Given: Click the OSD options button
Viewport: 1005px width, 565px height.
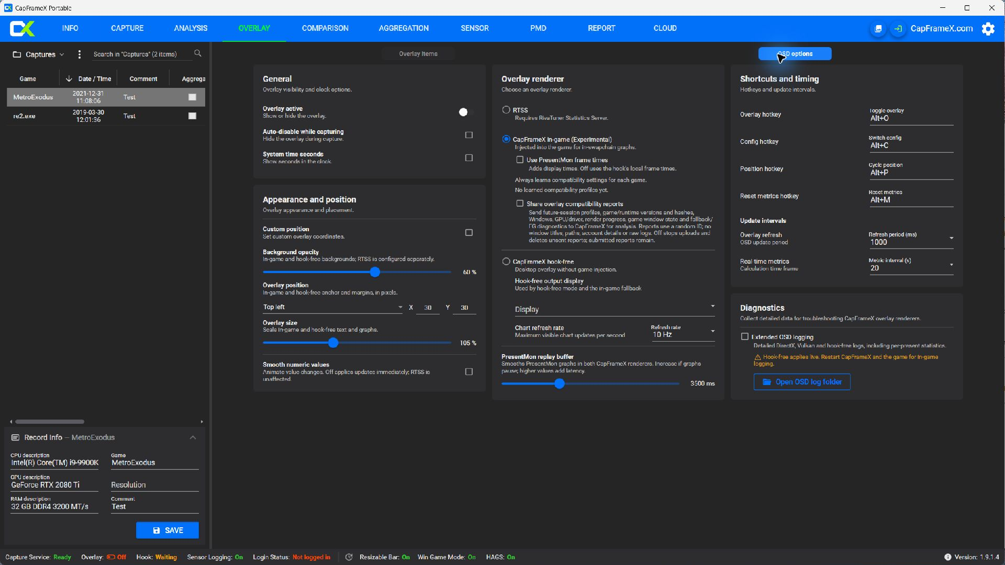Looking at the screenshot, I should (795, 54).
